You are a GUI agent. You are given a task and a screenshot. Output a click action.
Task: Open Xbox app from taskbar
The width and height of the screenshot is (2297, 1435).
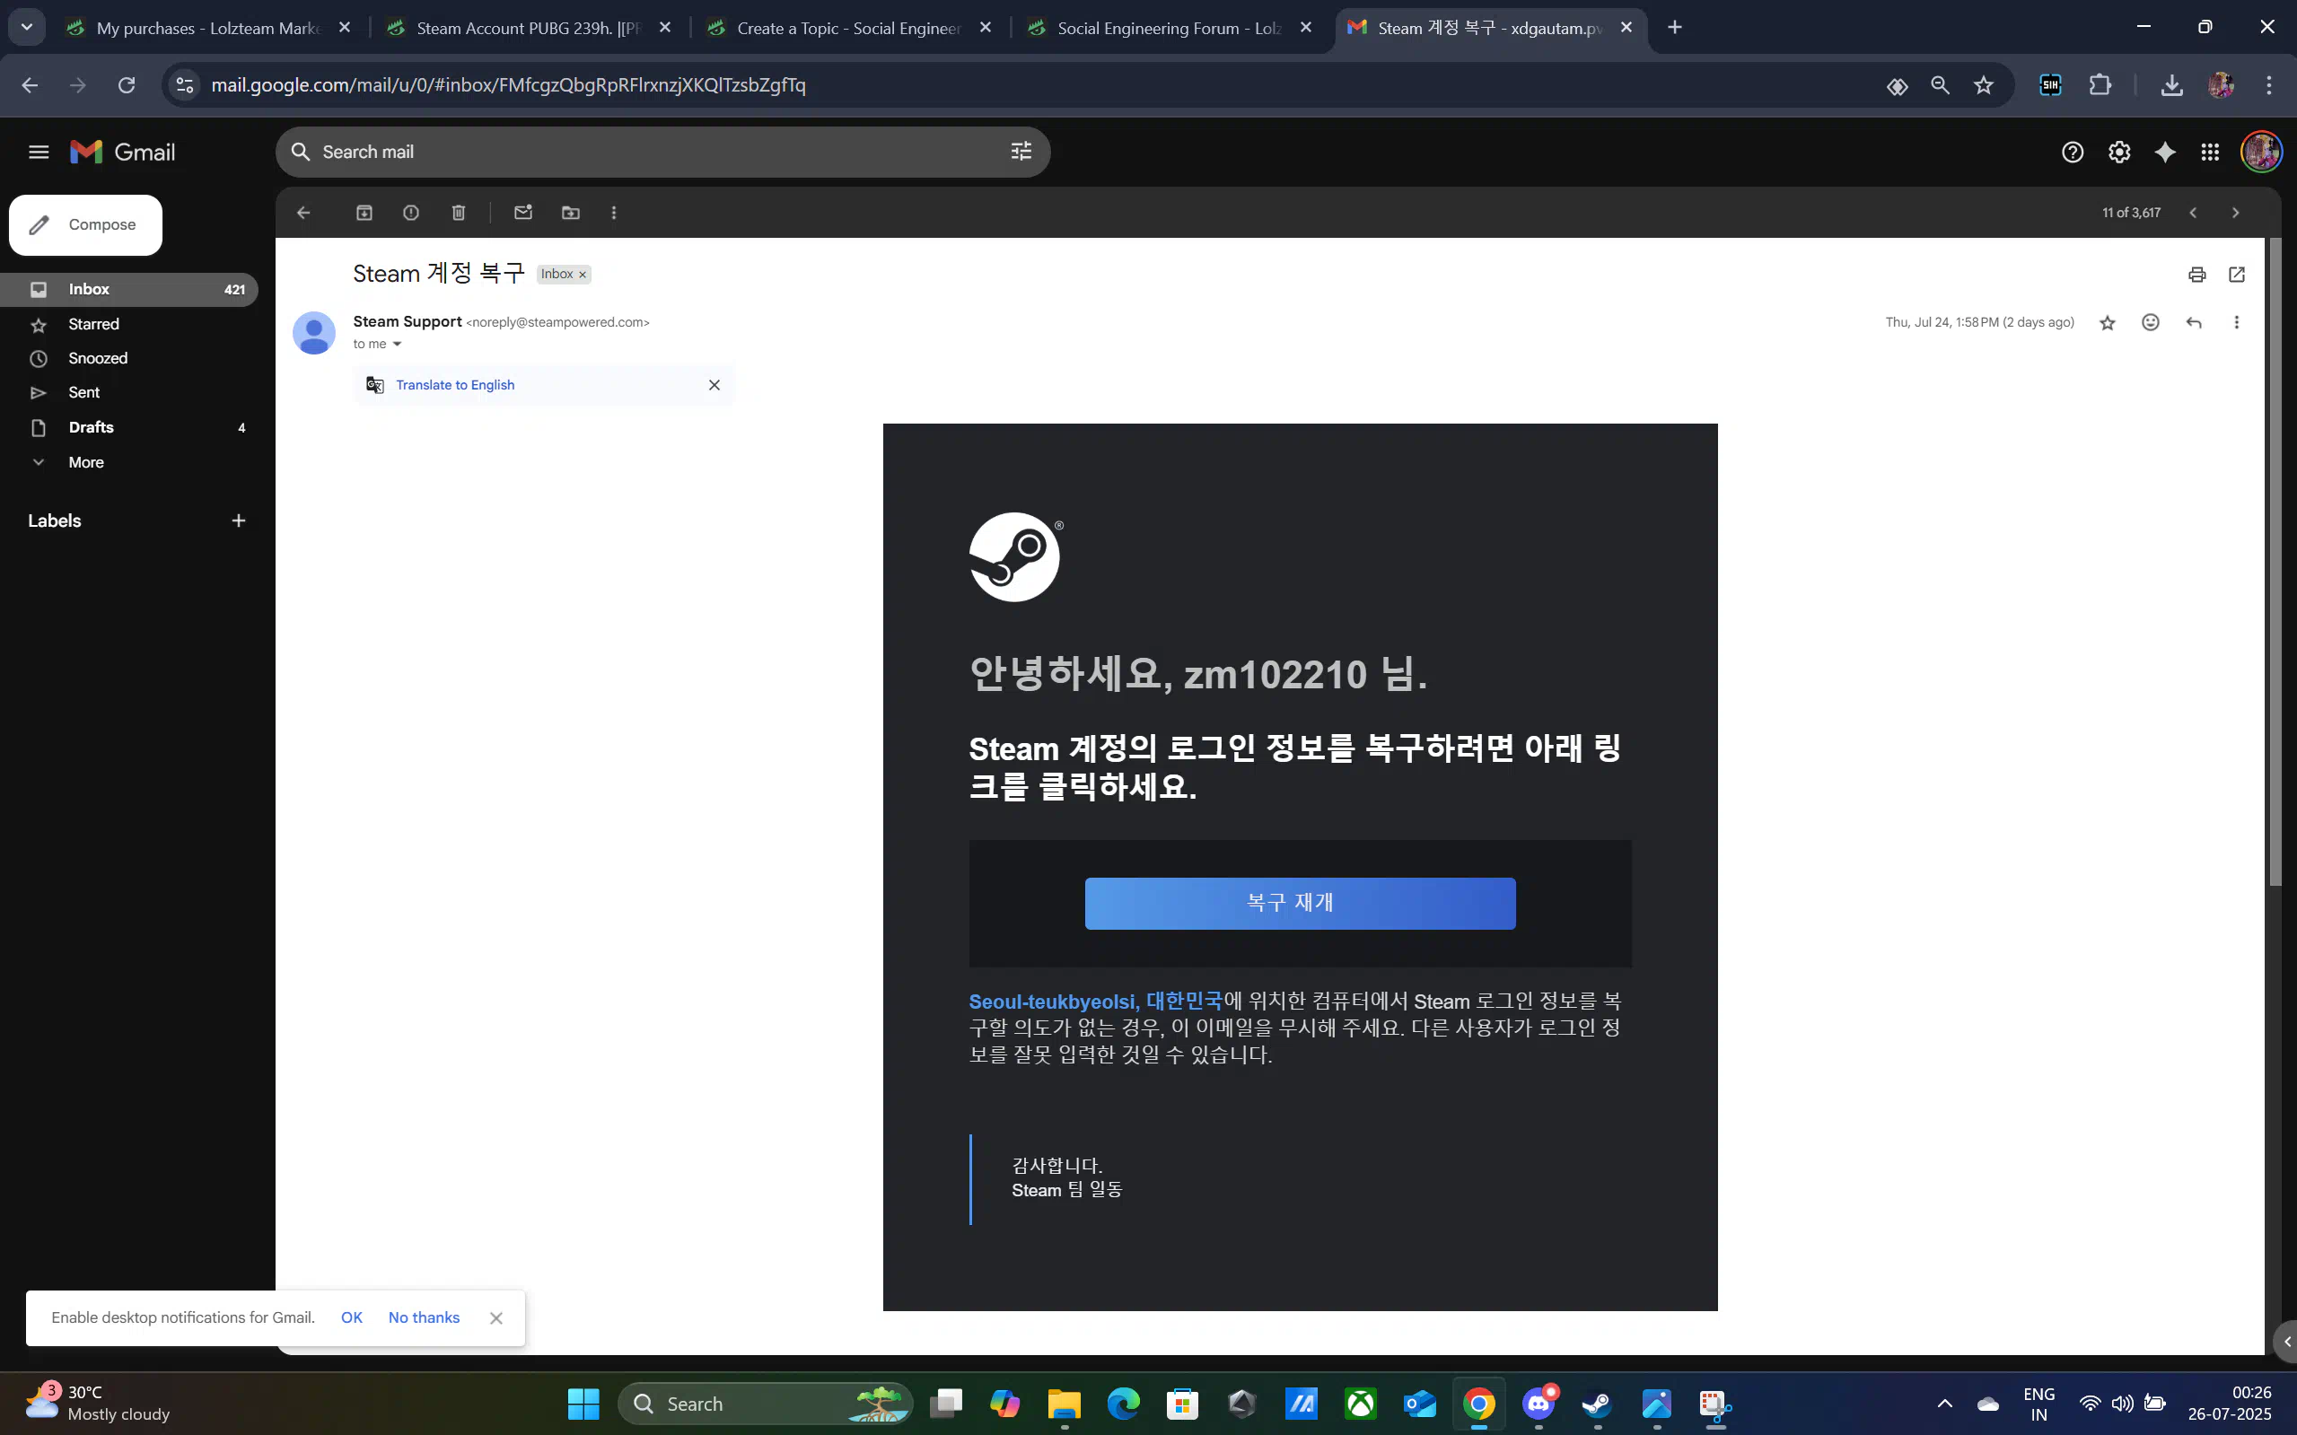[1360, 1404]
